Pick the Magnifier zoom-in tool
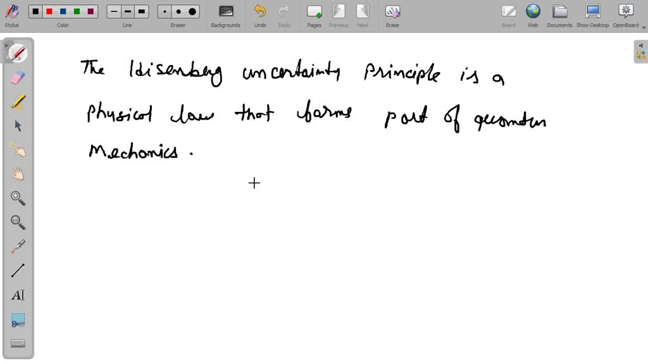 point(18,198)
